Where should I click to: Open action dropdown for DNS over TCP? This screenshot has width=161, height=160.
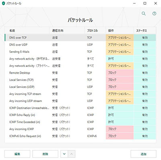120,37
